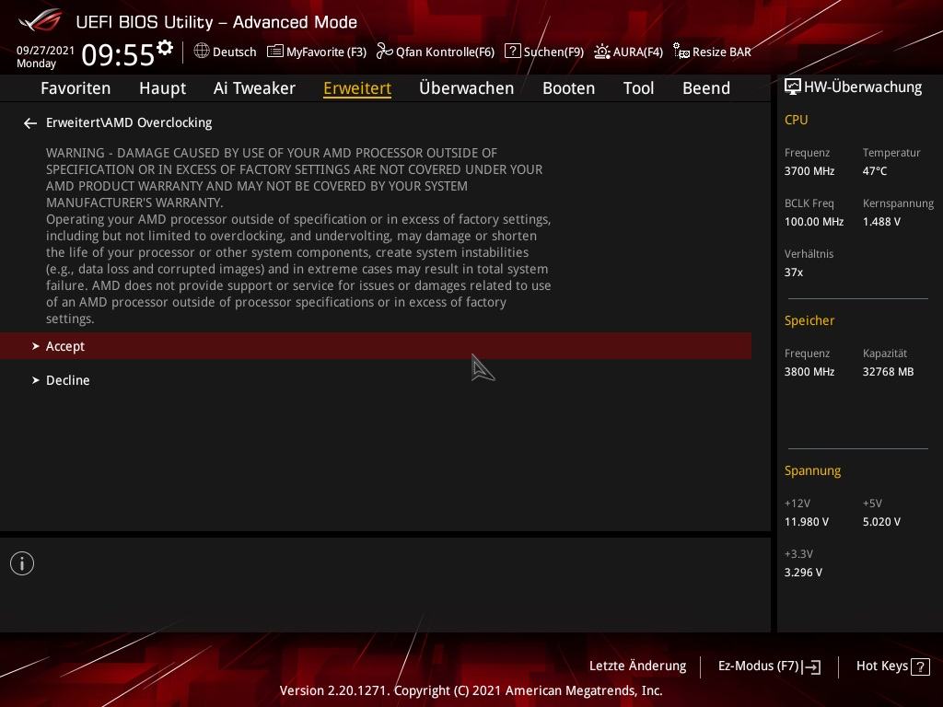Click the ROG logo in the header
This screenshot has width=943, height=707.
(40, 21)
